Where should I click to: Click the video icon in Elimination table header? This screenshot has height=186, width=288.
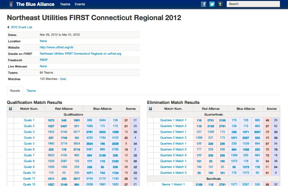pos(151,109)
